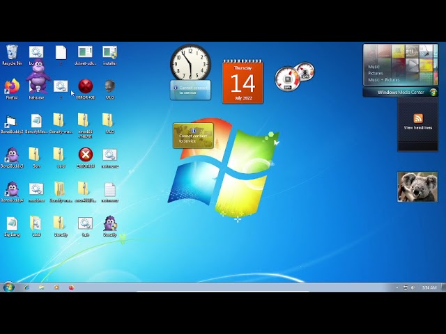446x334 pixels.
Task: Launch Firefox from the taskbar
Action: [x=71, y=287]
